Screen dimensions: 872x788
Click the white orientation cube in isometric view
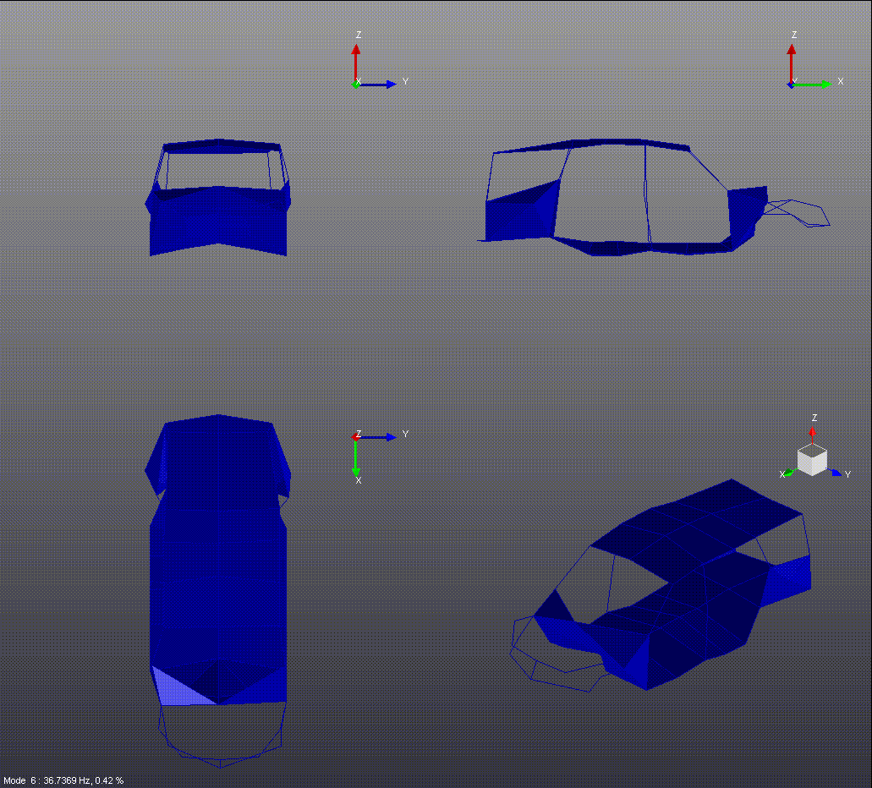812,461
